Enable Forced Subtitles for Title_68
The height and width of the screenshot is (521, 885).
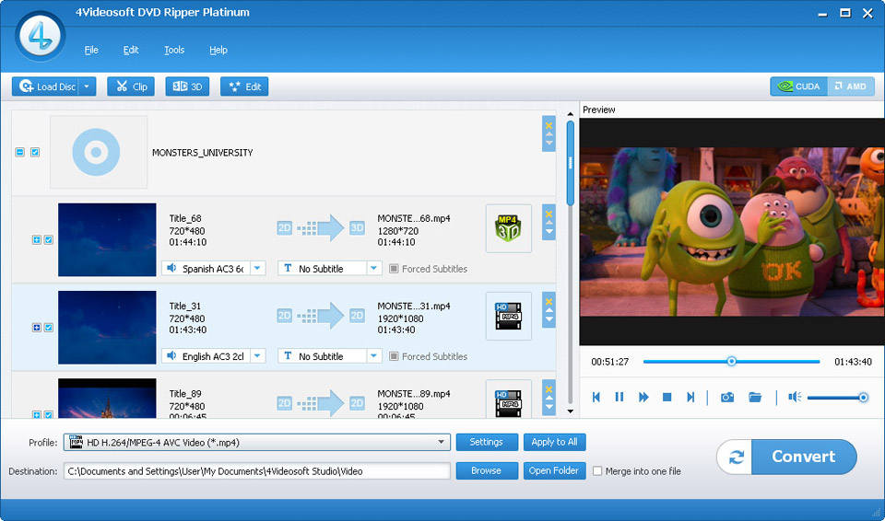(394, 269)
